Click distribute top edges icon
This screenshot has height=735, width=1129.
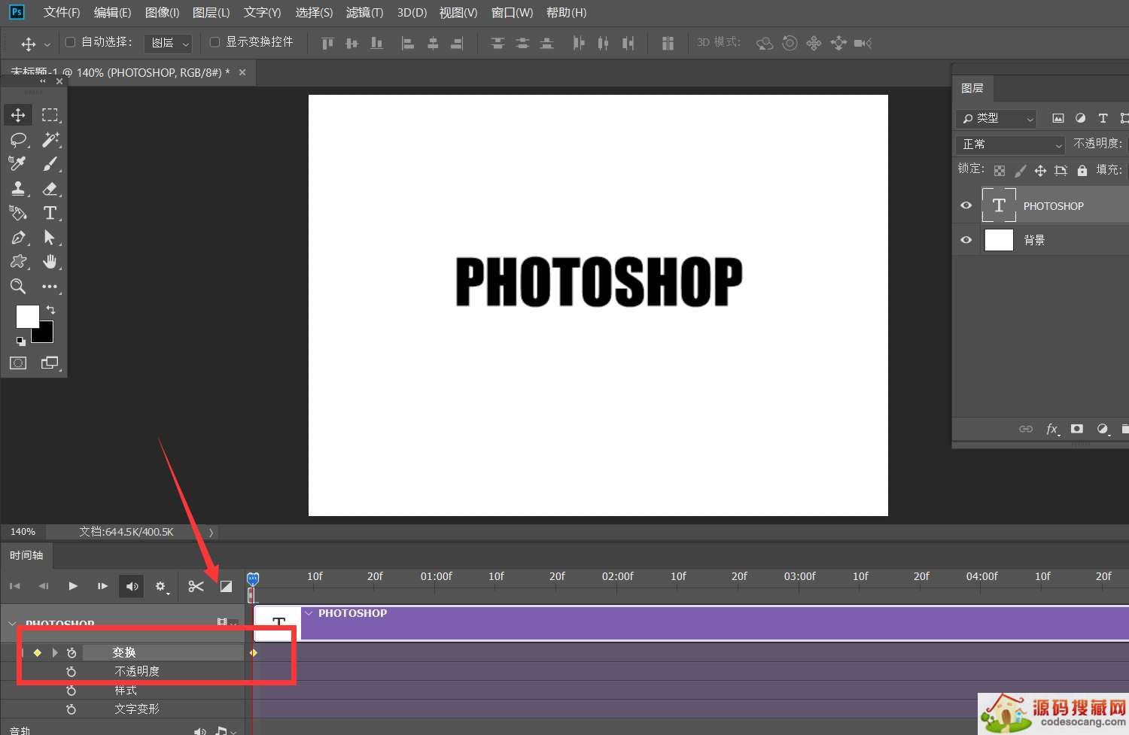pos(498,44)
